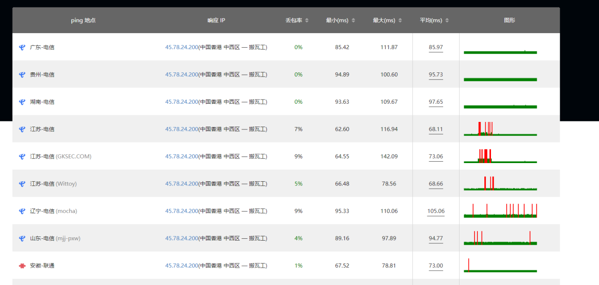Image resolution: width=599 pixels, height=285 pixels.
Task: Click min value 62.60
Action: (342, 129)
